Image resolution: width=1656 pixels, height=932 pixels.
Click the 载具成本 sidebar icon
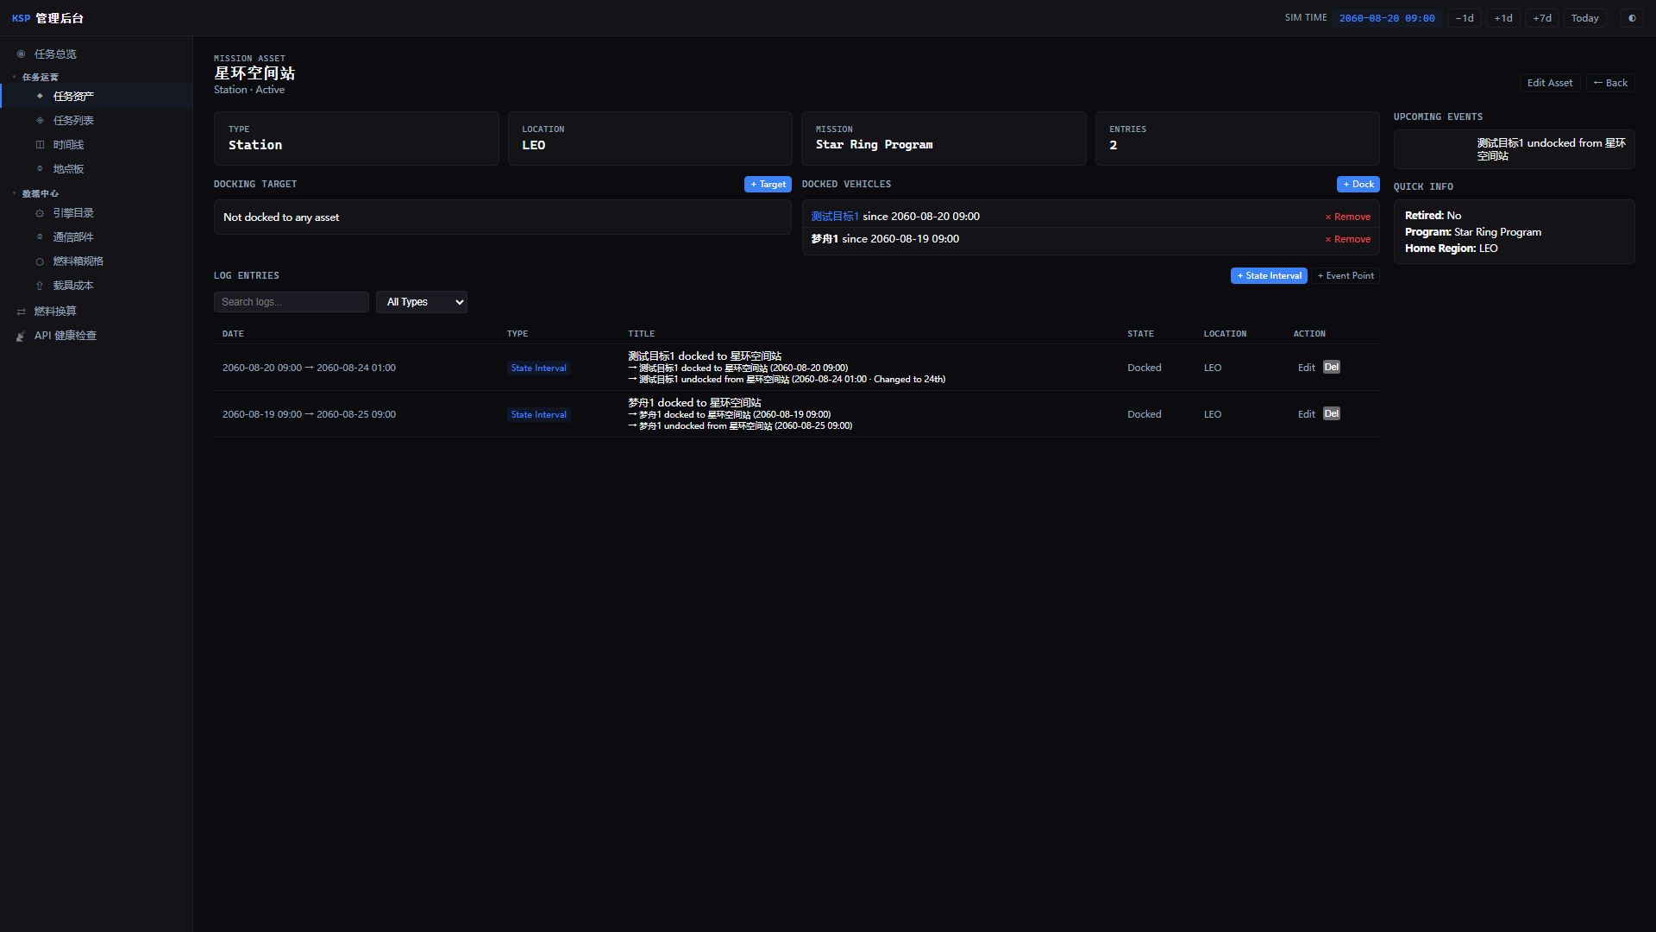pyautogui.click(x=40, y=286)
